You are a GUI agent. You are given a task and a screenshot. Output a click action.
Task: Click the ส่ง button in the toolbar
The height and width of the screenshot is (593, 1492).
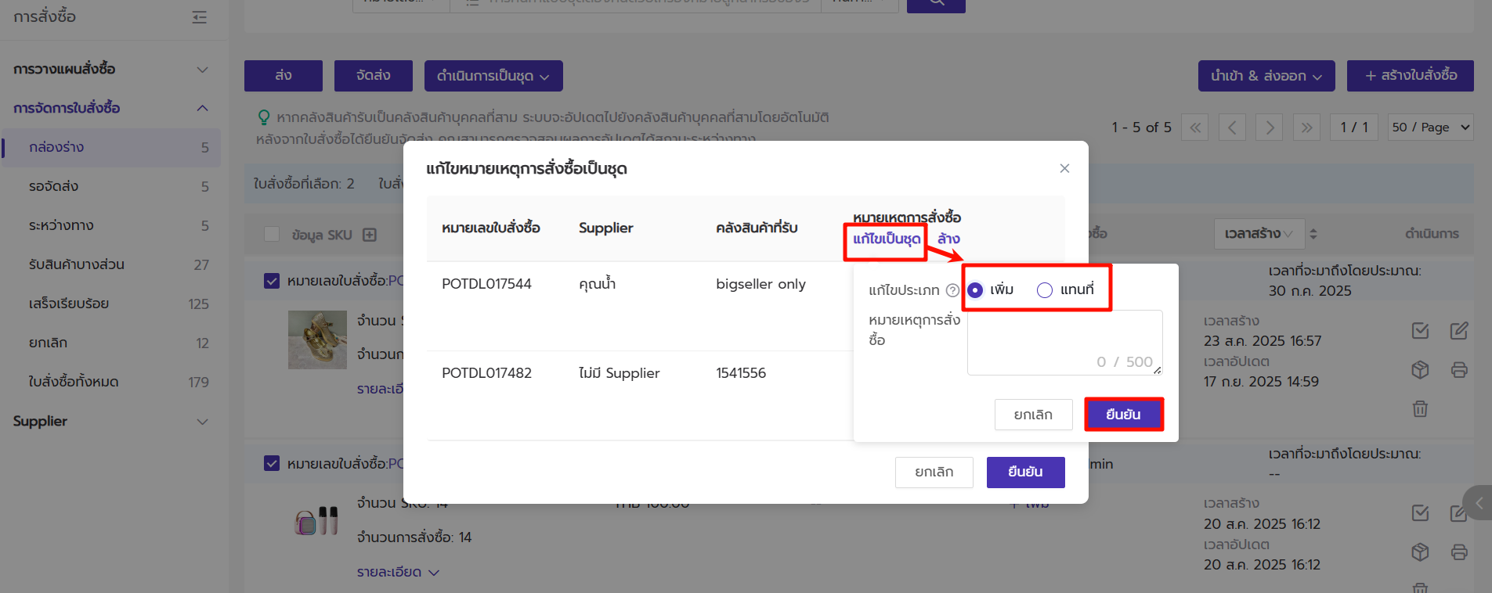click(284, 76)
